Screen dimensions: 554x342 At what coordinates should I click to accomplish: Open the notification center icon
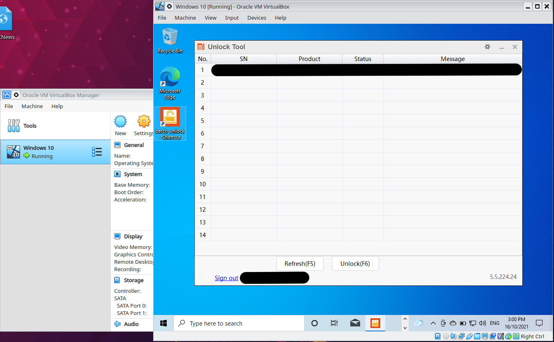[540, 323]
